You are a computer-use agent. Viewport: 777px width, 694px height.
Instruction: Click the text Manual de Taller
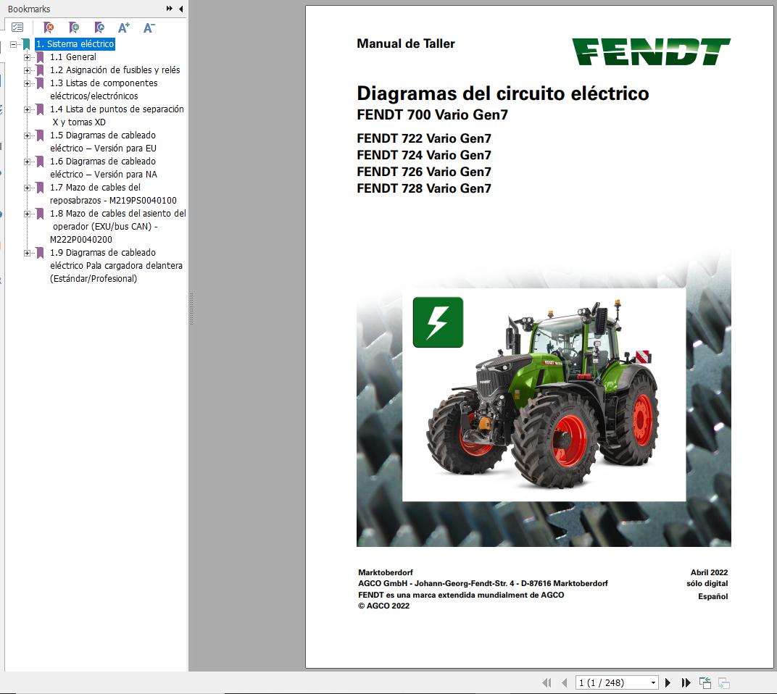[x=406, y=43]
